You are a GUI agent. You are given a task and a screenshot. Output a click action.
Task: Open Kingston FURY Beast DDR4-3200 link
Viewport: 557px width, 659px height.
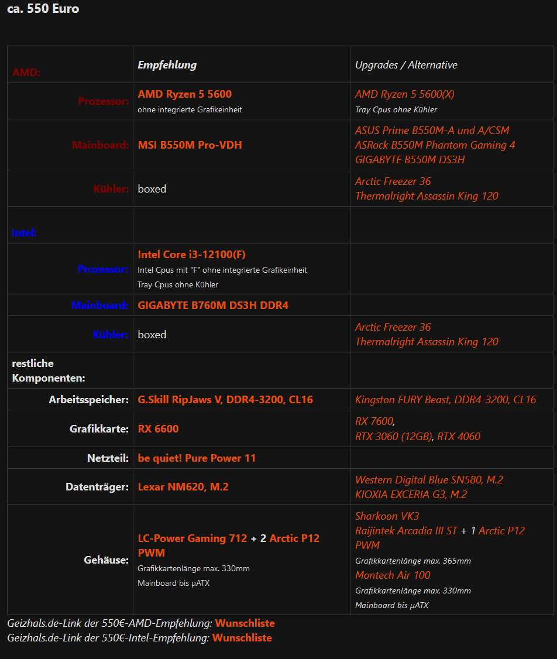pyautogui.click(x=445, y=400)
